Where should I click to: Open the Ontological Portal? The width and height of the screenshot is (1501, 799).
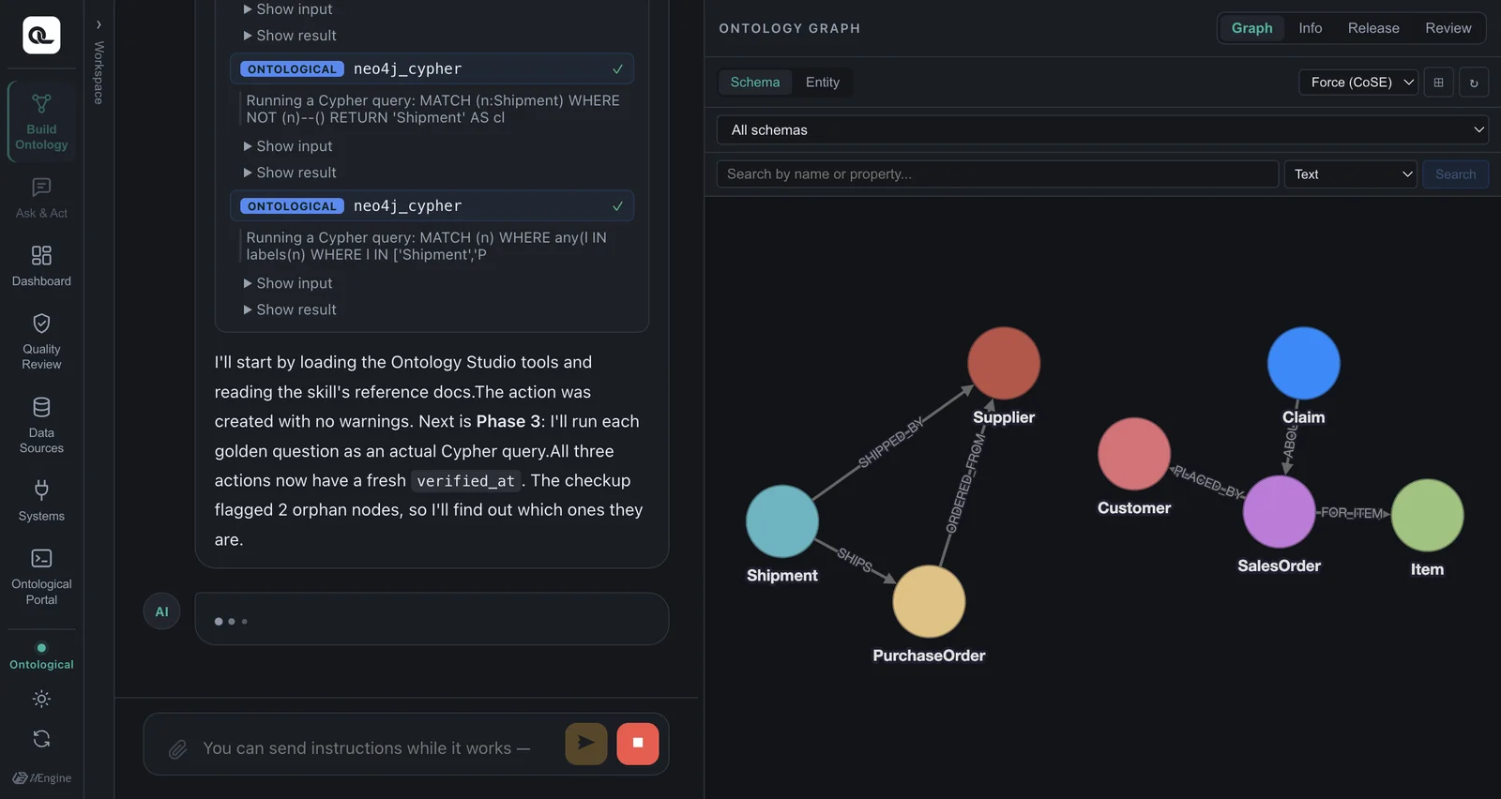click(x=41, y=577)
